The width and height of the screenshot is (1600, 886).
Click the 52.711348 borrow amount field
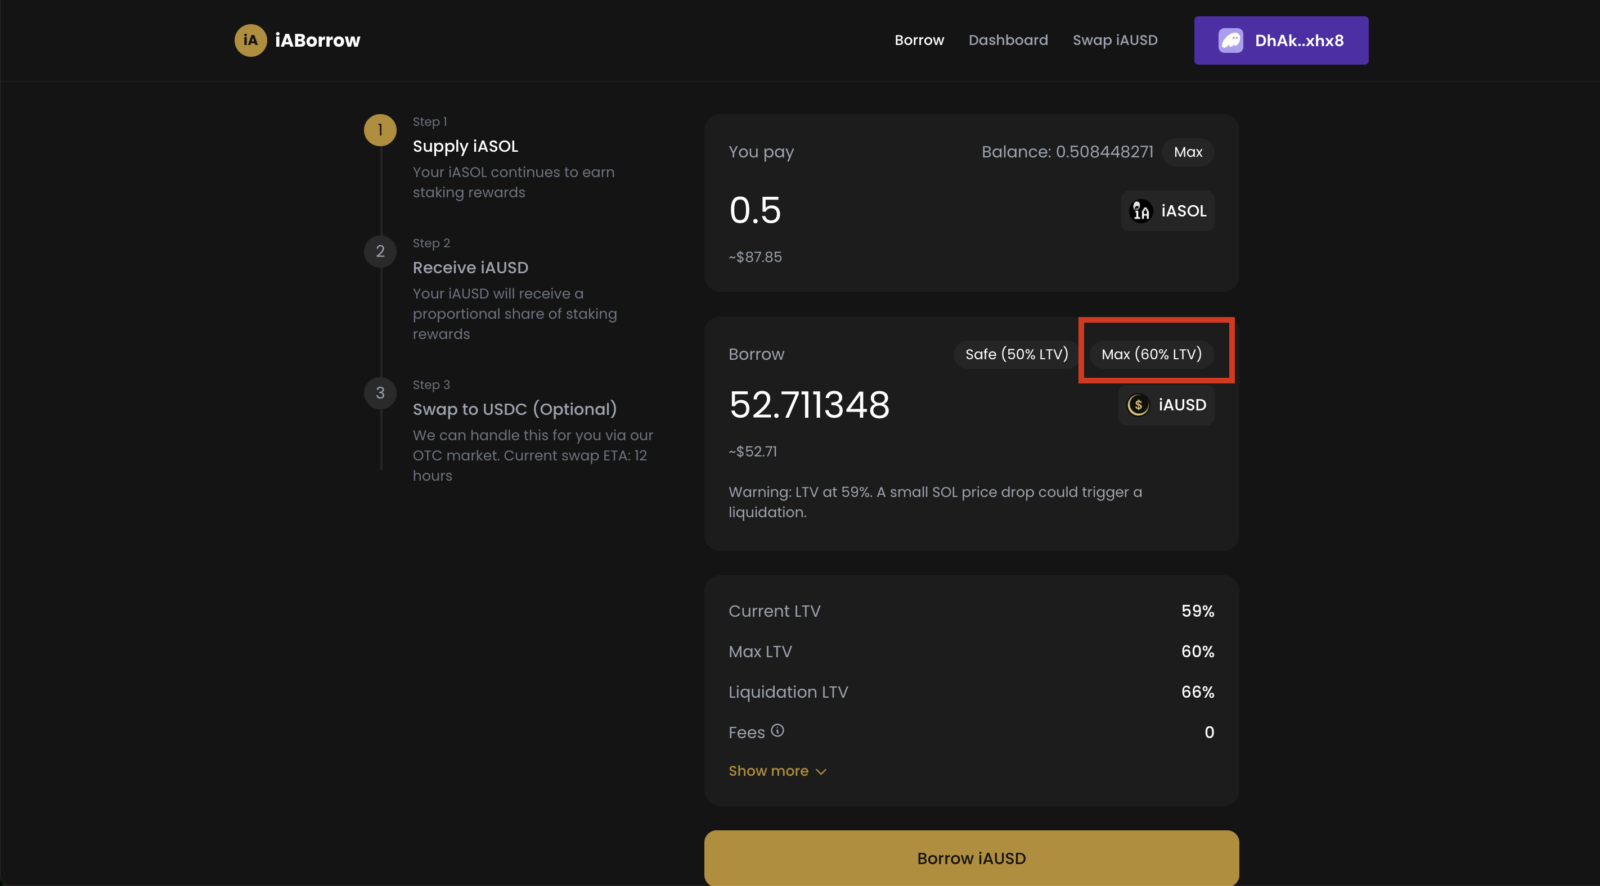[808, 405]
